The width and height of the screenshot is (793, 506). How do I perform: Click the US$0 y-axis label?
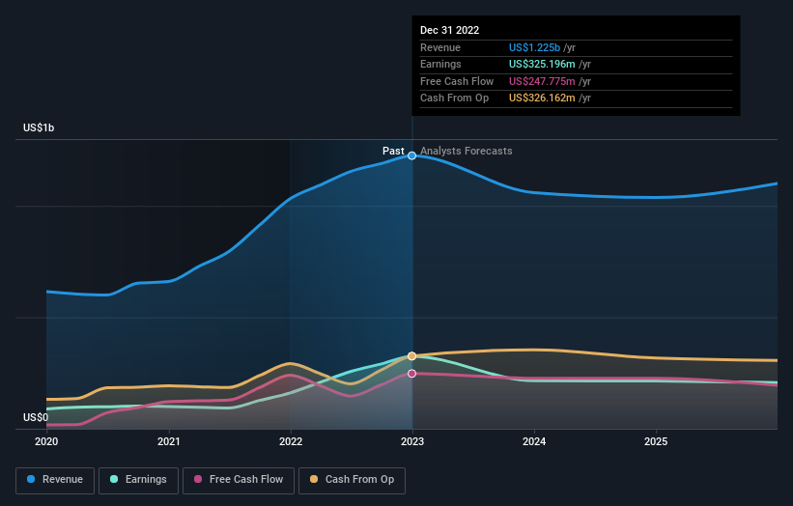36,417
